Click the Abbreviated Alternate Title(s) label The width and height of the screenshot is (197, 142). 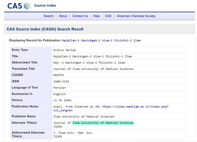(28, 134)
